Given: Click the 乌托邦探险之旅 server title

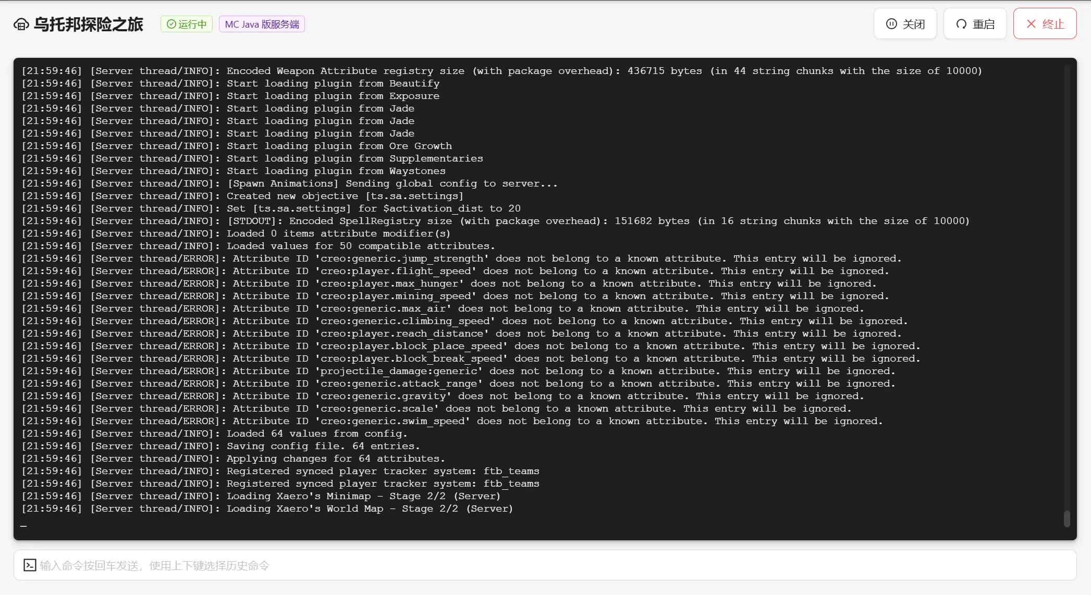Looking at the screenshot, I should coord(88,24).
